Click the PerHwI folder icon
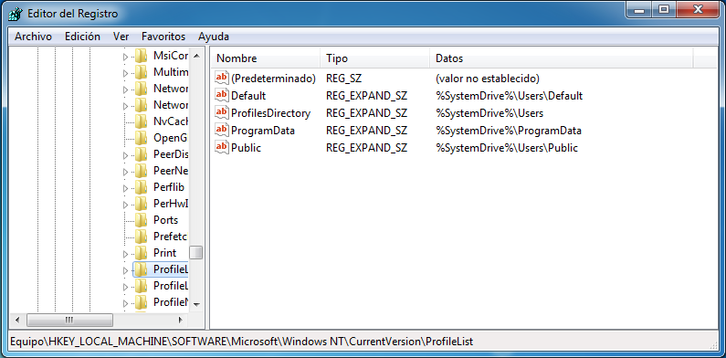 (x=142, y=204)
